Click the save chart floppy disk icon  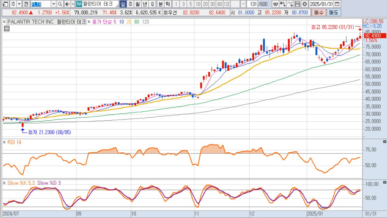[297, 4]
